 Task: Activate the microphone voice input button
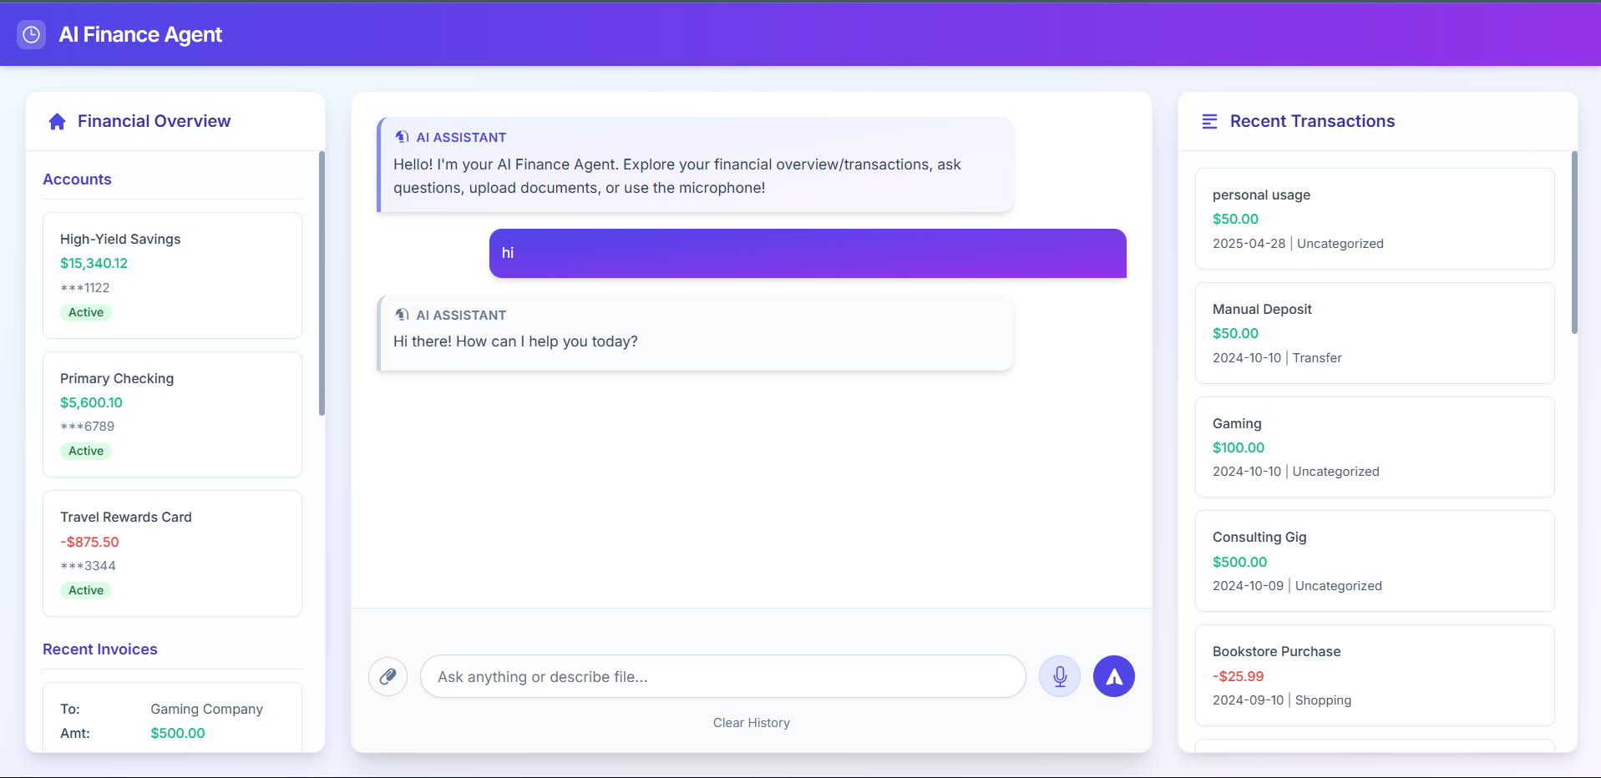[1059, 676]
